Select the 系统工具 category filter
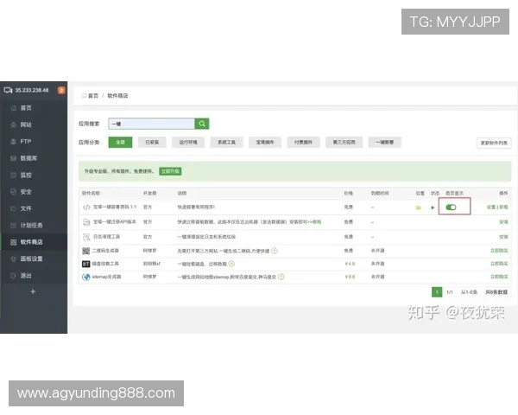The width and height of the screenshot is (518, 415). (x=226, y=143)
